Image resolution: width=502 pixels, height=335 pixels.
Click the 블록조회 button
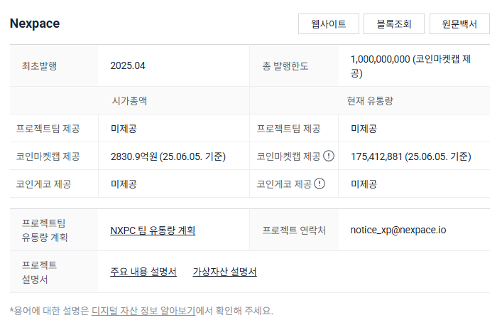click(x=394, y=23)
